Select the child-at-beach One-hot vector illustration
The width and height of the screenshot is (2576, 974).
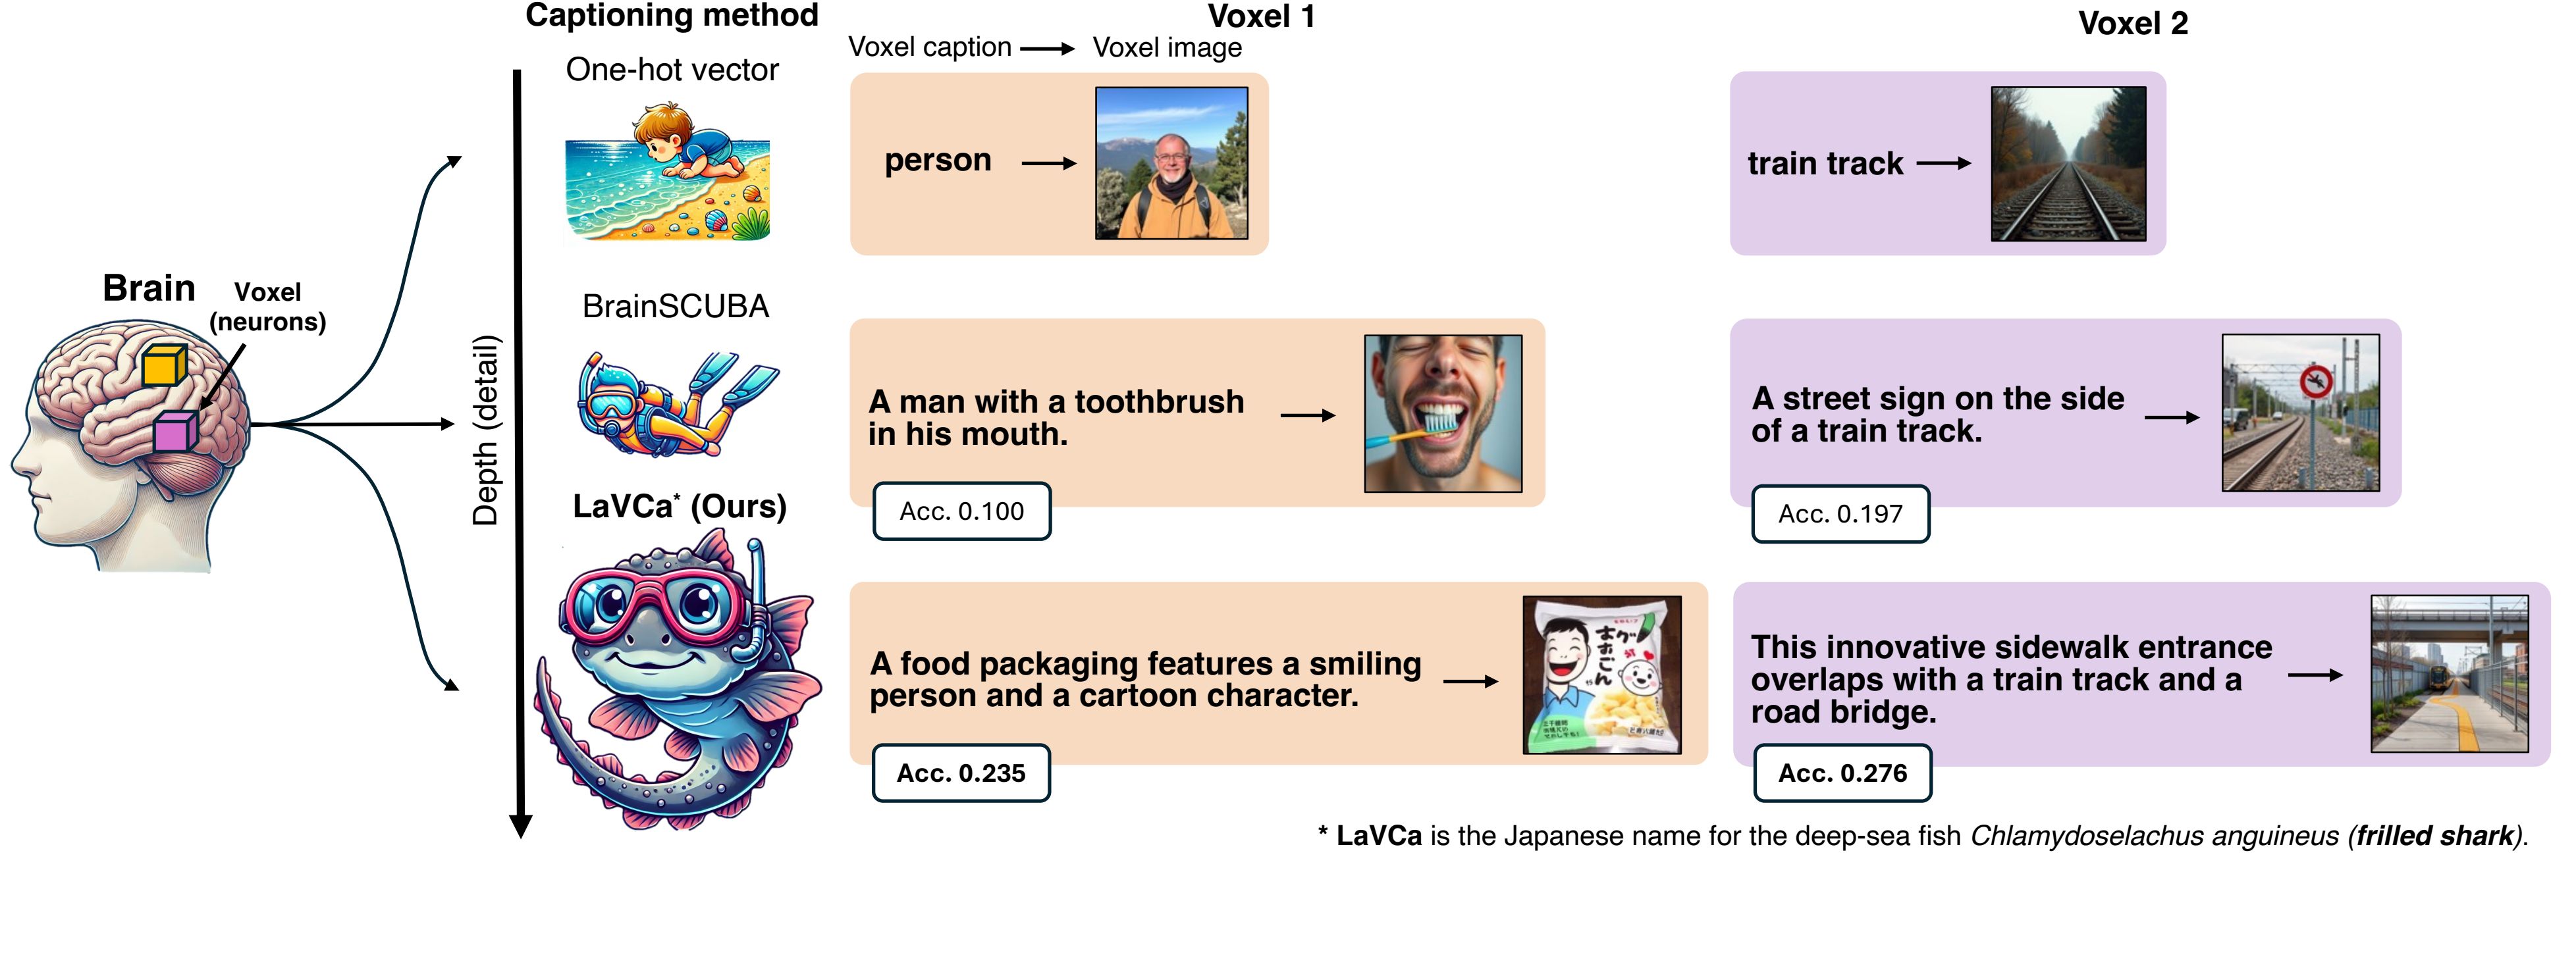(x=667, y=171)
